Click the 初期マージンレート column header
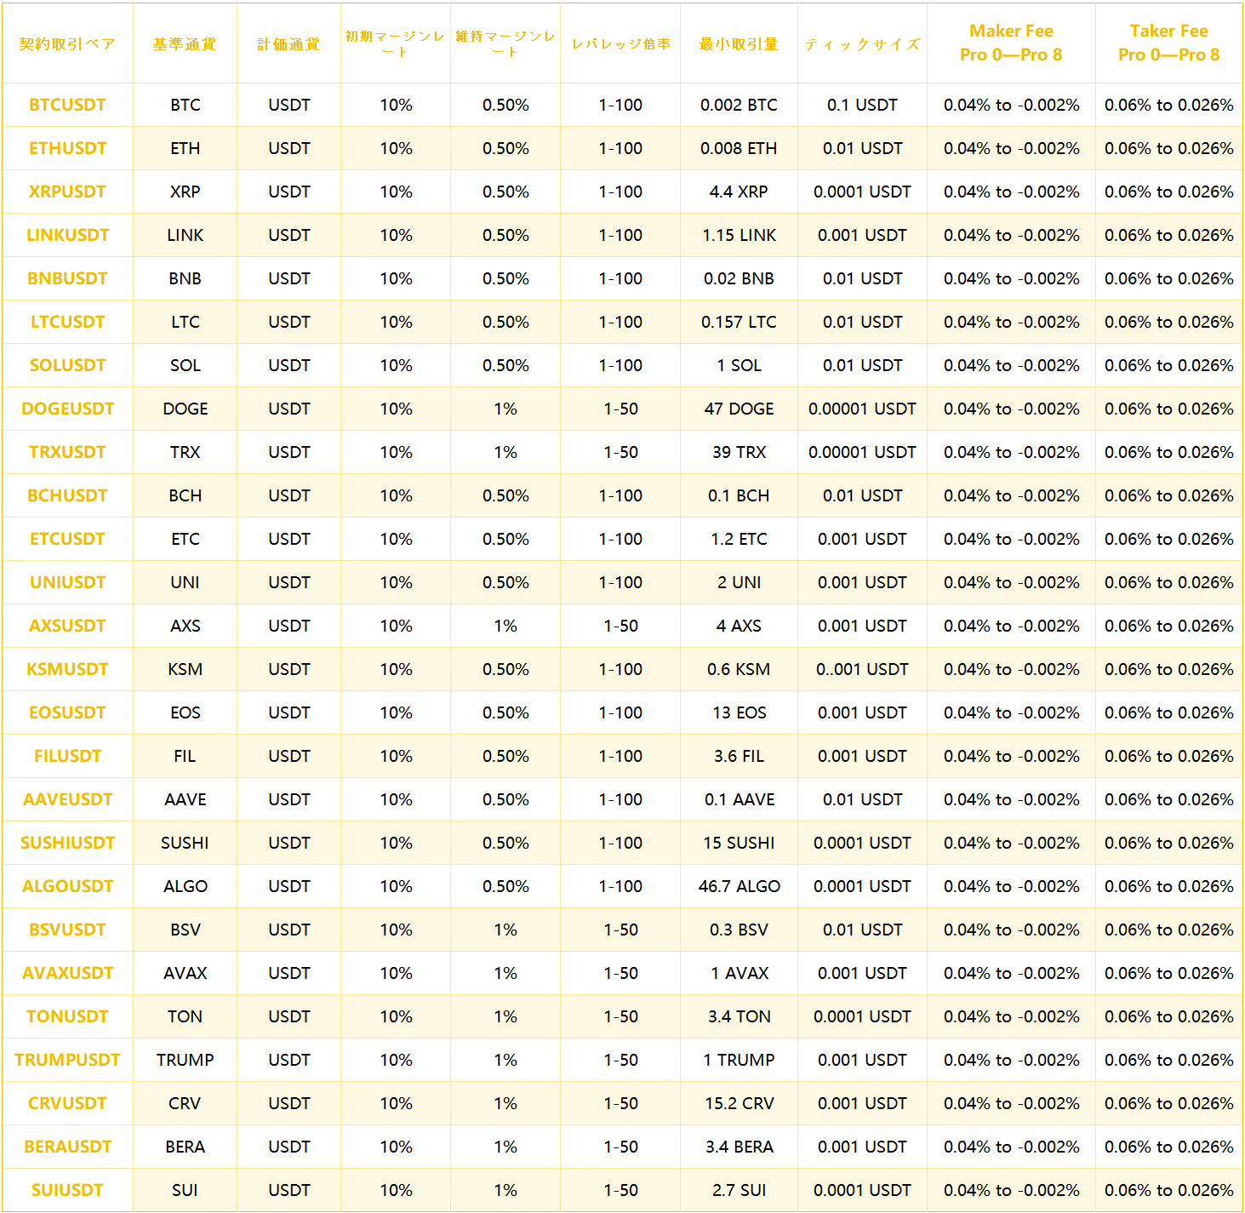The image size is (1245, 1213). click(x=395, y=43)
